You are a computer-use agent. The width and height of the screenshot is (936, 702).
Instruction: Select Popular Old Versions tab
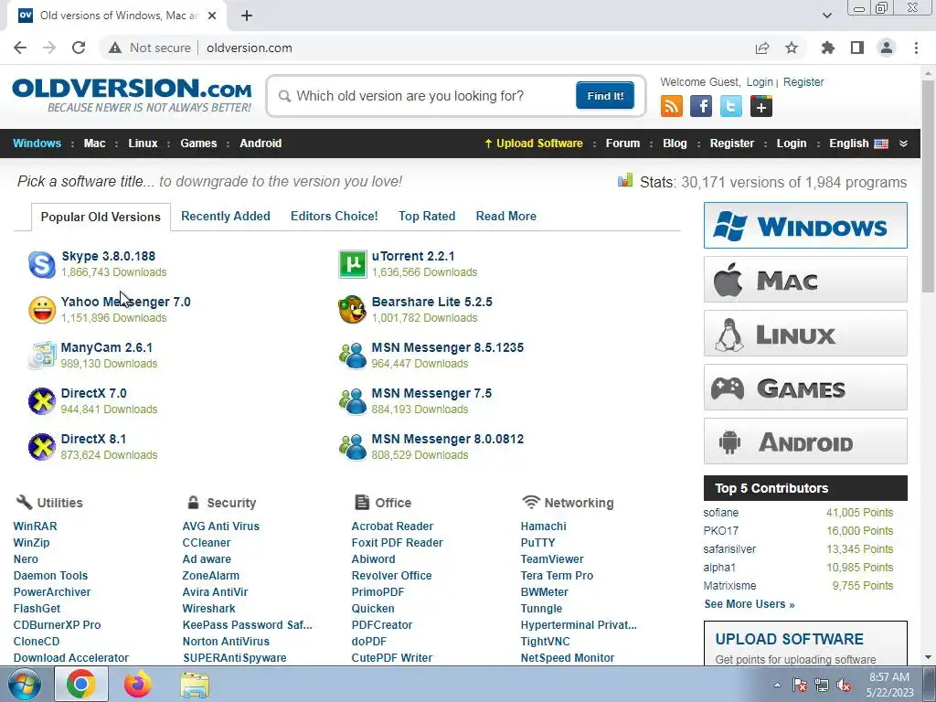pyautogui.click(x=101, y=217)
